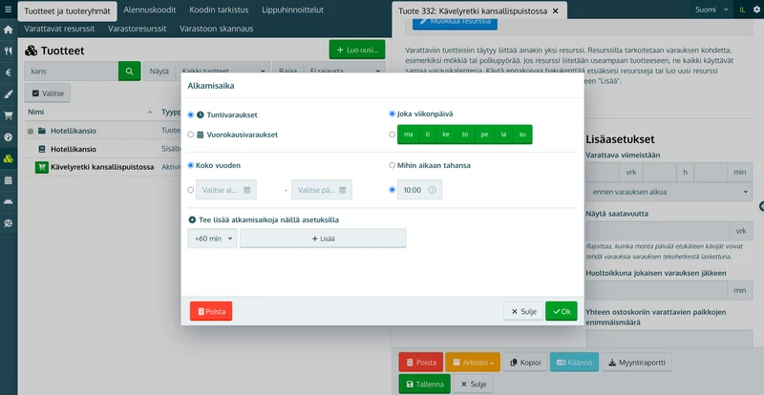764x395 pixels.
Task: Open Varastoresurssit tab
Action: (137, 29)
